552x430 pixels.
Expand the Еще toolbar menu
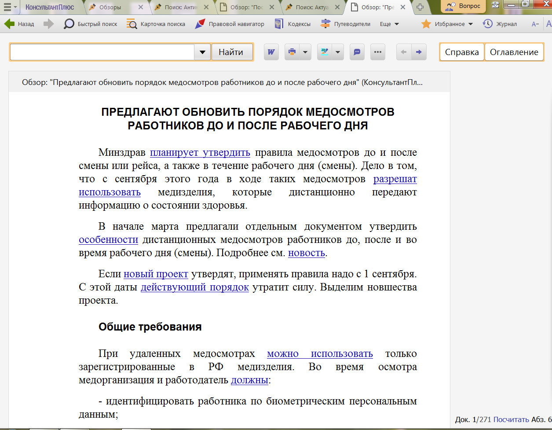tap(389, 24)
